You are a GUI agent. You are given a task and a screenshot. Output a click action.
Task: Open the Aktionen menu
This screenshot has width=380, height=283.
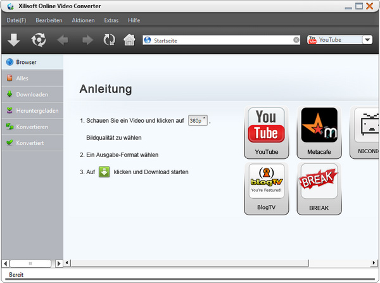click(83, 20)
